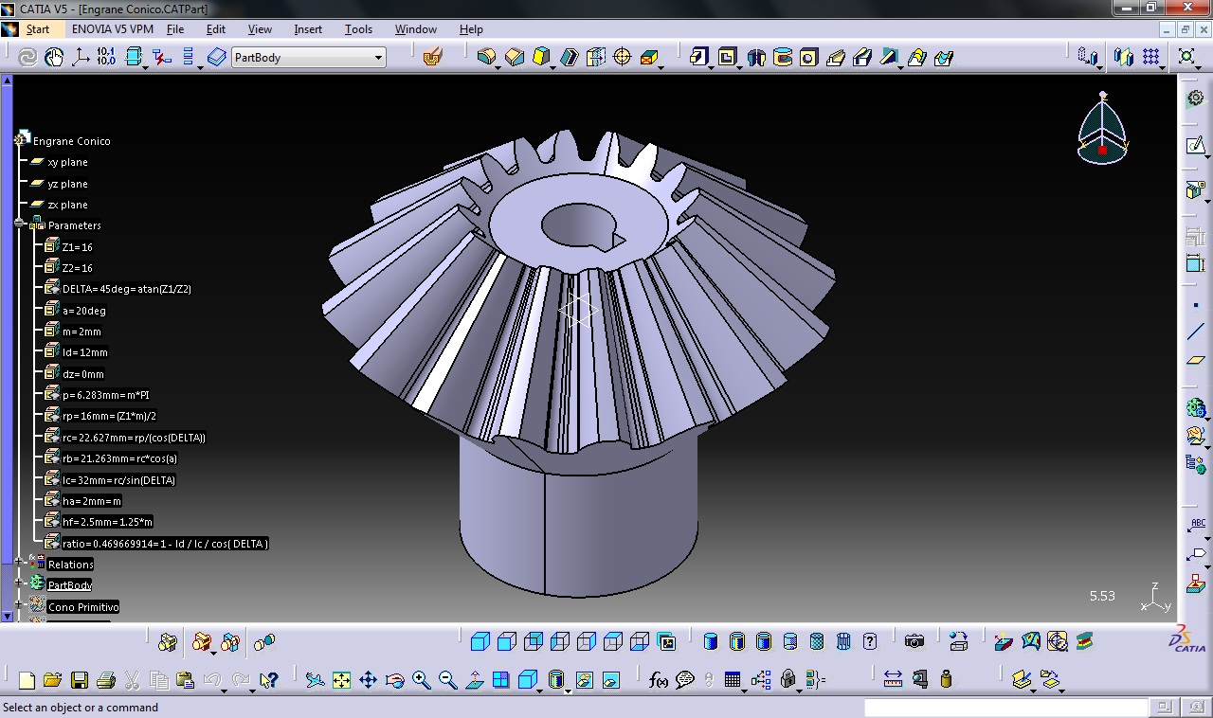1213x718 pixels.
Task: Expand the PartBody tree node
Action: [x=19, y=583]
